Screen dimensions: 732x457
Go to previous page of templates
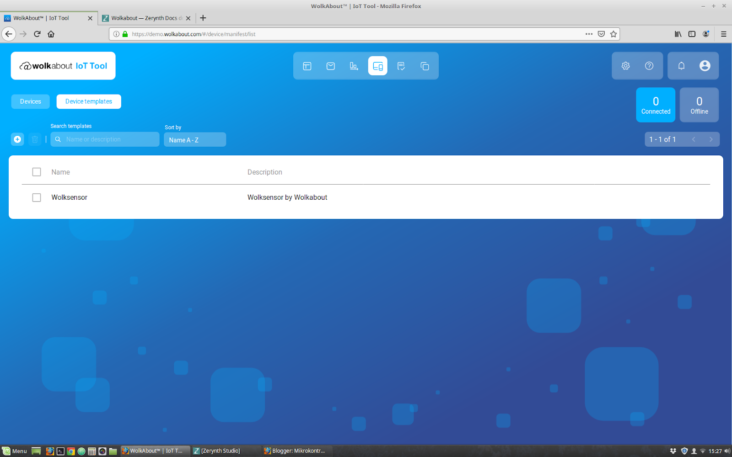point(694,139)
